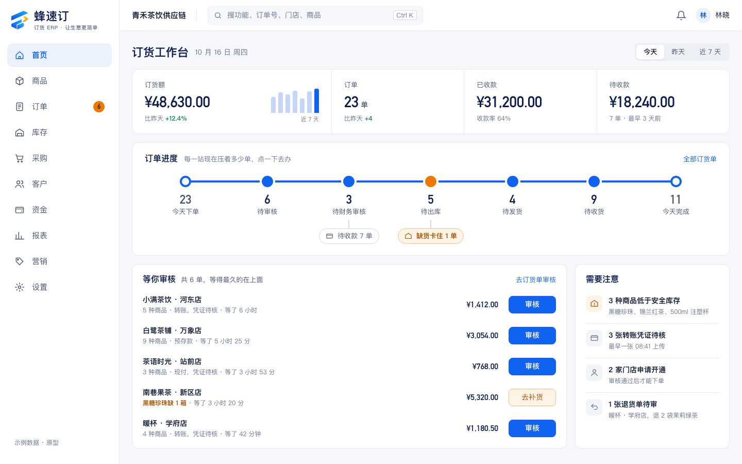Click the 库存 warehouse icon in sidebar
This screenshot has width=742, height=464.
pos(20,132)
